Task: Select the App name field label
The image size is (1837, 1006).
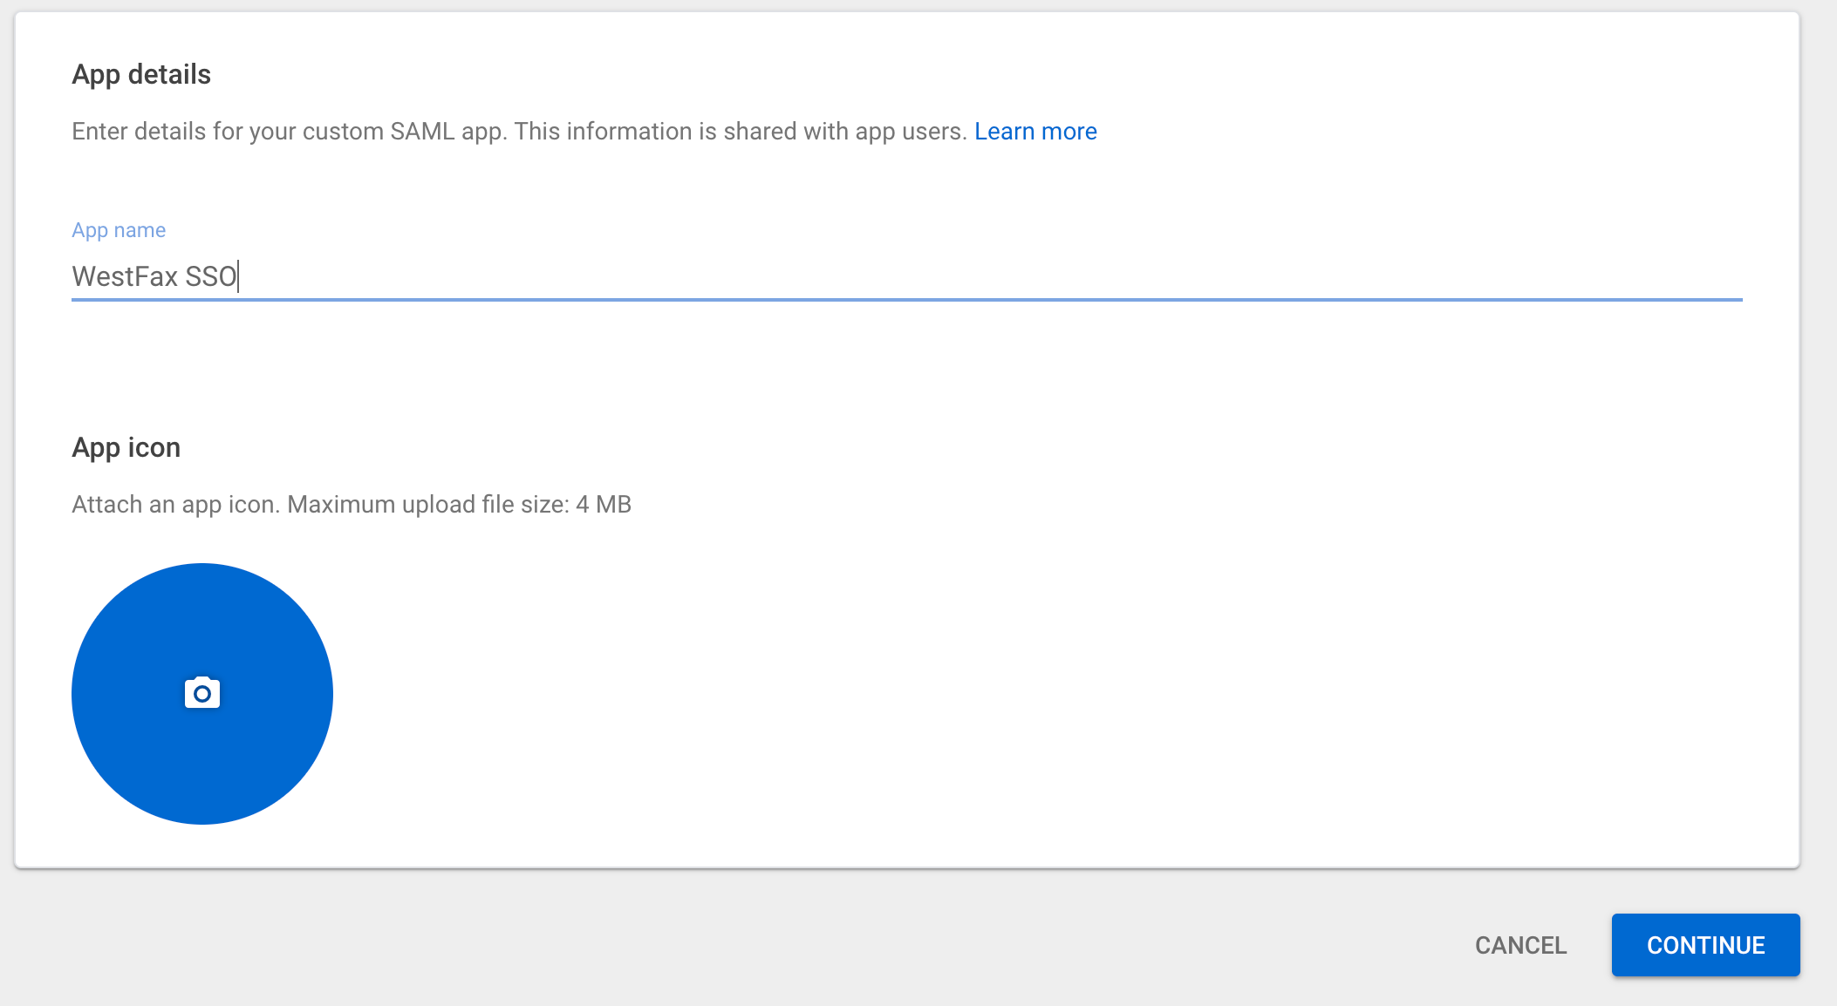Action: [119, 229]
